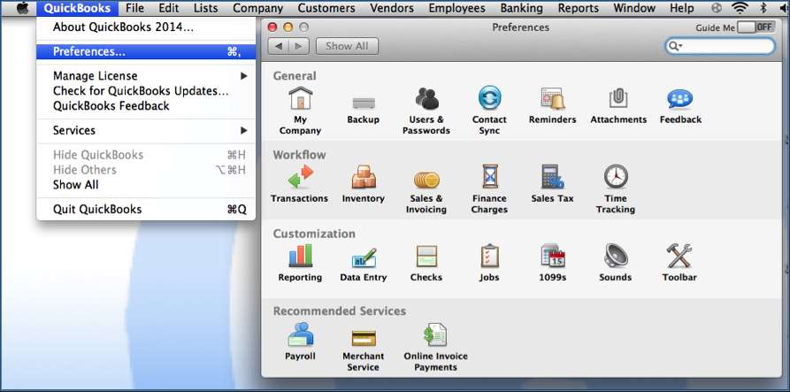
Task: Open Reporting customization preferences
Action: tap(300, 263)
